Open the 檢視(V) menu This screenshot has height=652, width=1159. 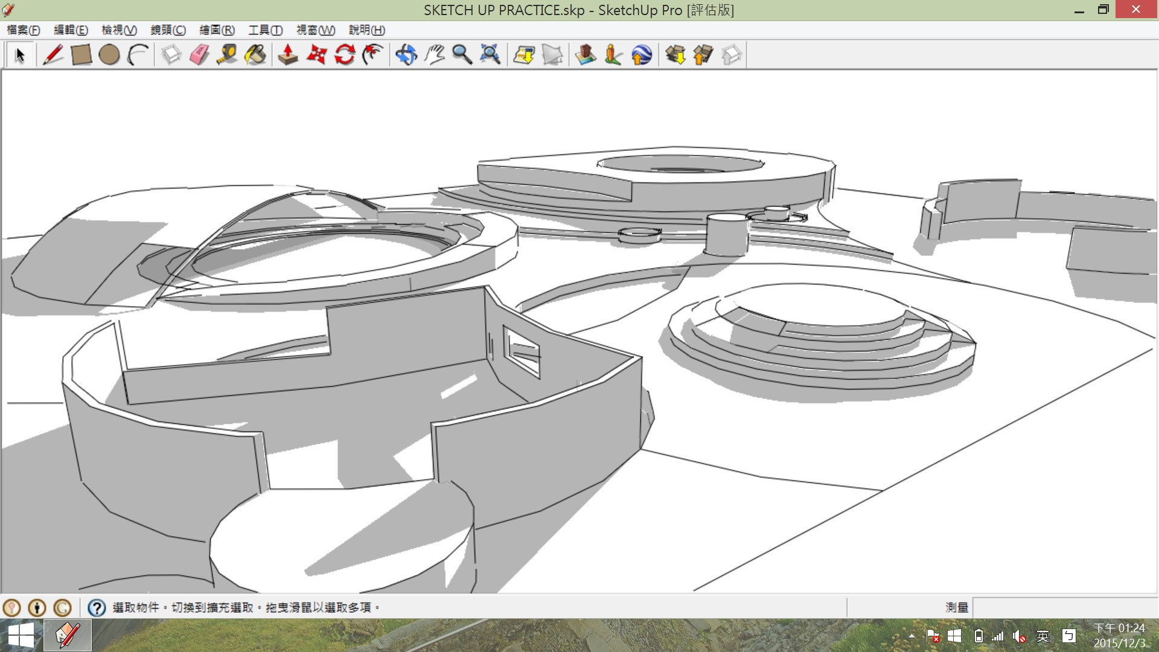click(120, 30)
